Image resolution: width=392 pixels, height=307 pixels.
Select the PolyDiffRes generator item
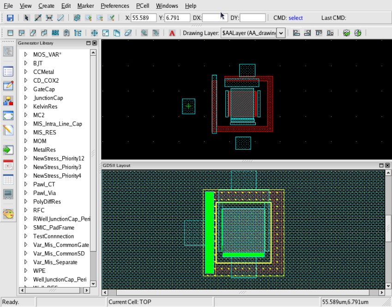(47, 202)
